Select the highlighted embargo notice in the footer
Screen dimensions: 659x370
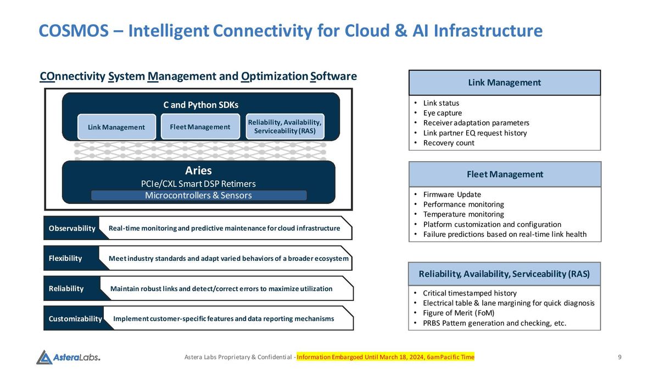pyautogui.click(x=386, y=357)
